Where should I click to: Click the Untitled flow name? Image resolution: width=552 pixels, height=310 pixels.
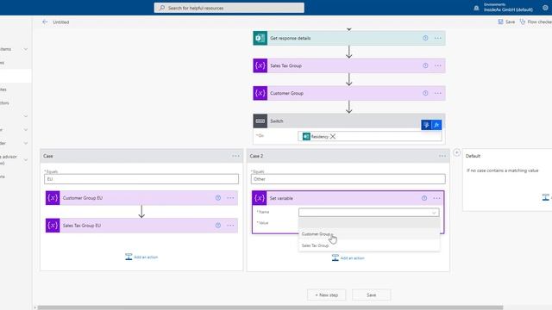pyautogui.click(x=61, y=22)
